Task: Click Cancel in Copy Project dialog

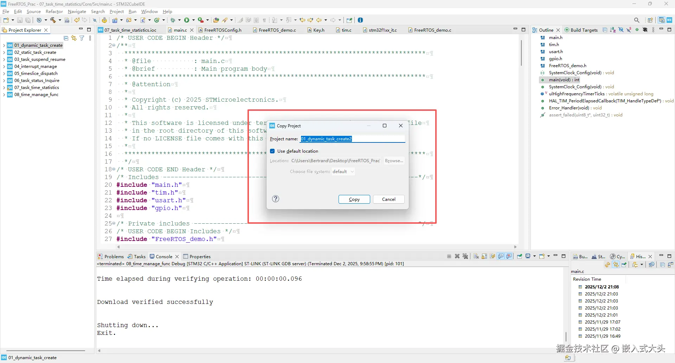Action: 389,199
